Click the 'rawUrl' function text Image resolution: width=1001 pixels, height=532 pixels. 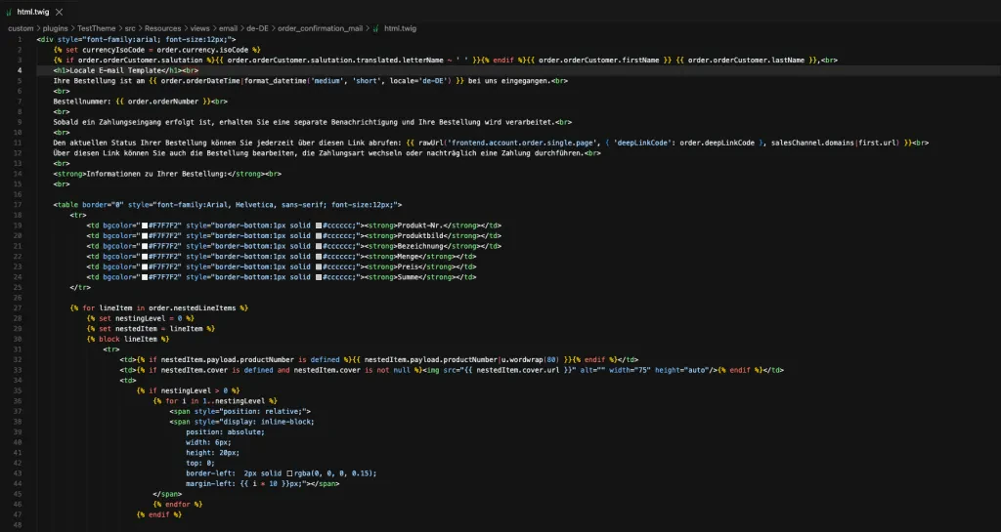tap(431, 143)
